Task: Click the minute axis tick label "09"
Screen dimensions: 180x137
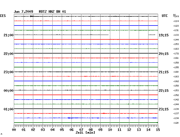Action: tap(100, 130)
